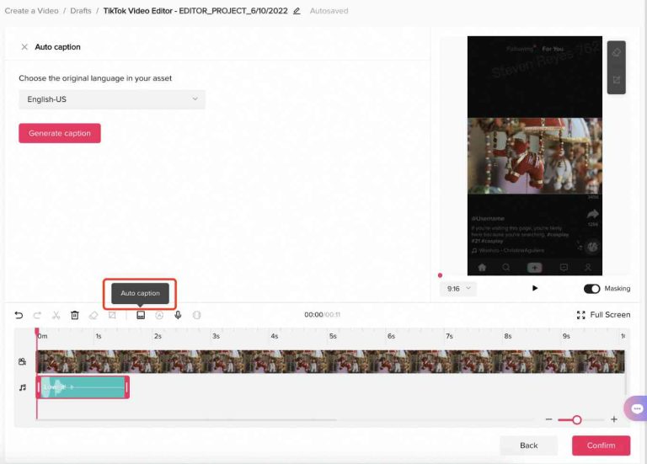647x464 pixels.
Task: Click the preview progress dot
Action: pos(440,275)
